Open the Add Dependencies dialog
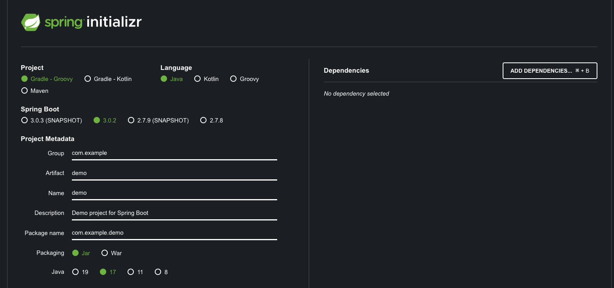This screenshot has height=288, width=614. (x=550, y=71)
